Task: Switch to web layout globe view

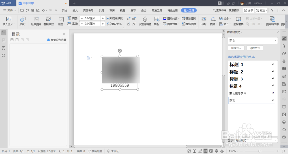Action: 217,151
